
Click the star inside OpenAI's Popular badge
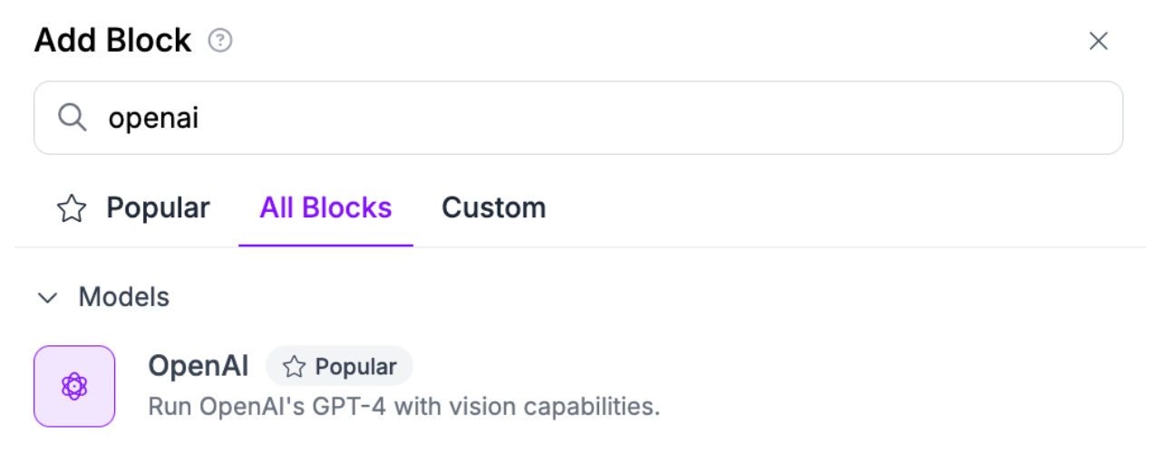(294, 366)
